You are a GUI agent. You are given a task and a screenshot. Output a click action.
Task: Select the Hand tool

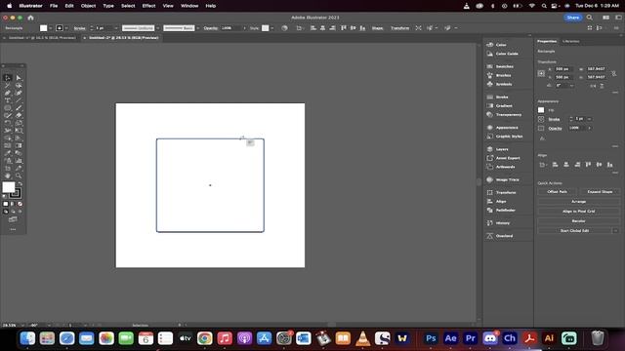[x=8, y=175]
